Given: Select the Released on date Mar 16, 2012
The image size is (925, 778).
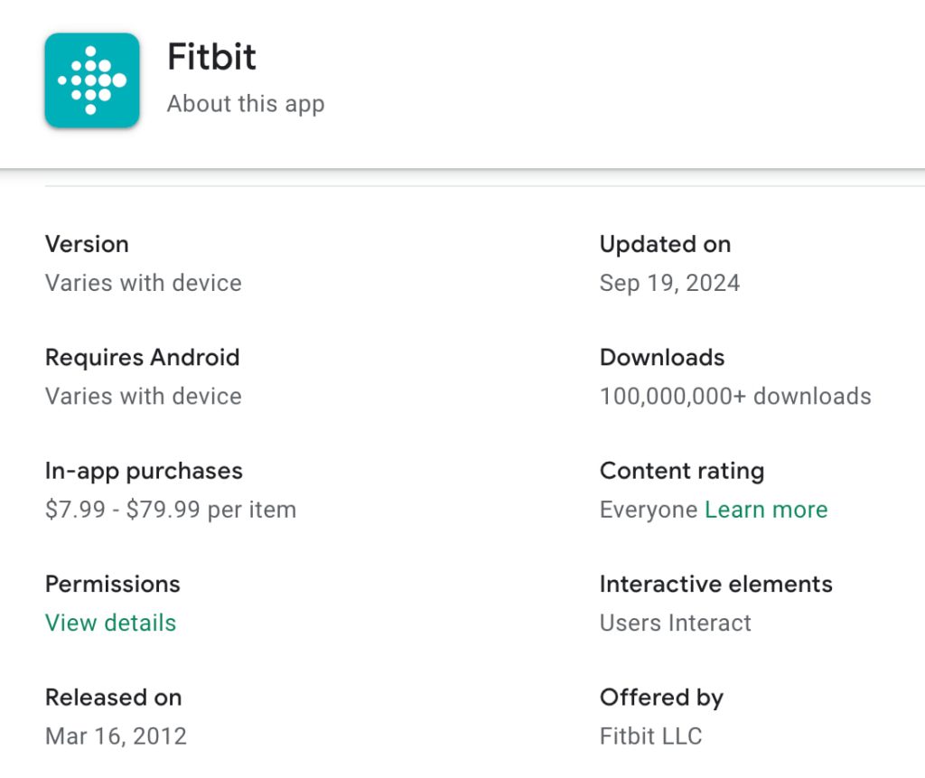Looking at the screenshot, I should coord(116,736).
